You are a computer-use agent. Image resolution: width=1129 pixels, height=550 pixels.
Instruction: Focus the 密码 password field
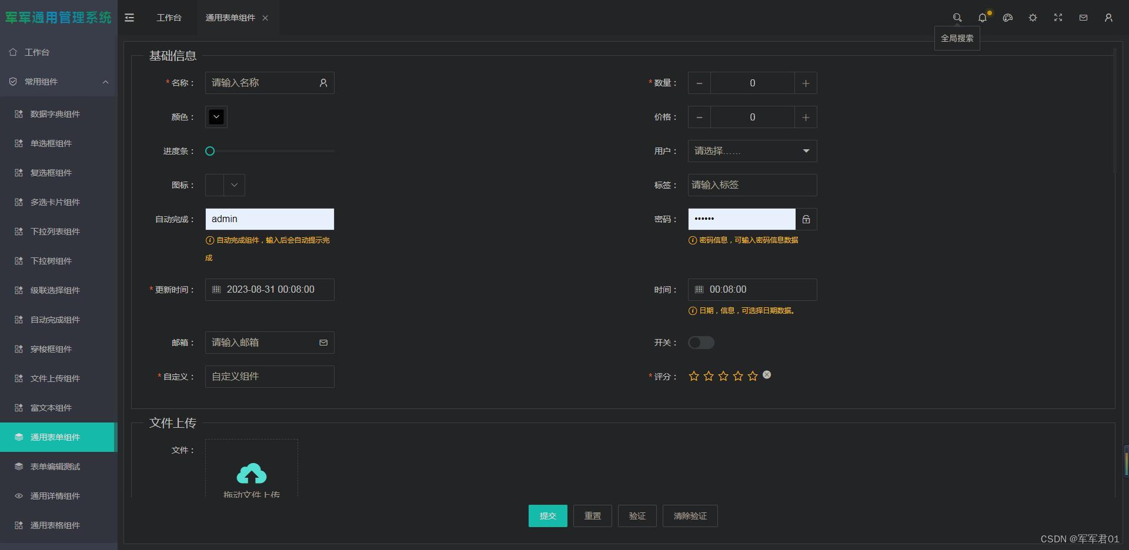(x=742, y=219)
